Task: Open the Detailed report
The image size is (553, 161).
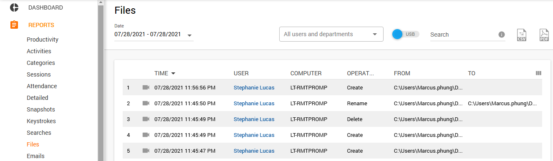Action: click(38, 98)
